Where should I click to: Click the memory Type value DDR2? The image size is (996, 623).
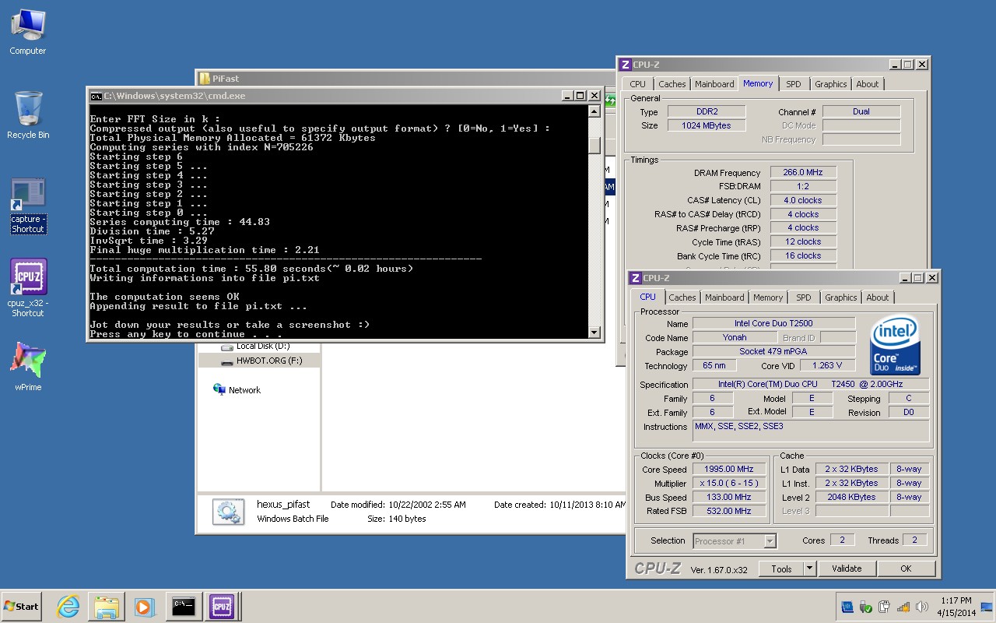tap(707, 111)
